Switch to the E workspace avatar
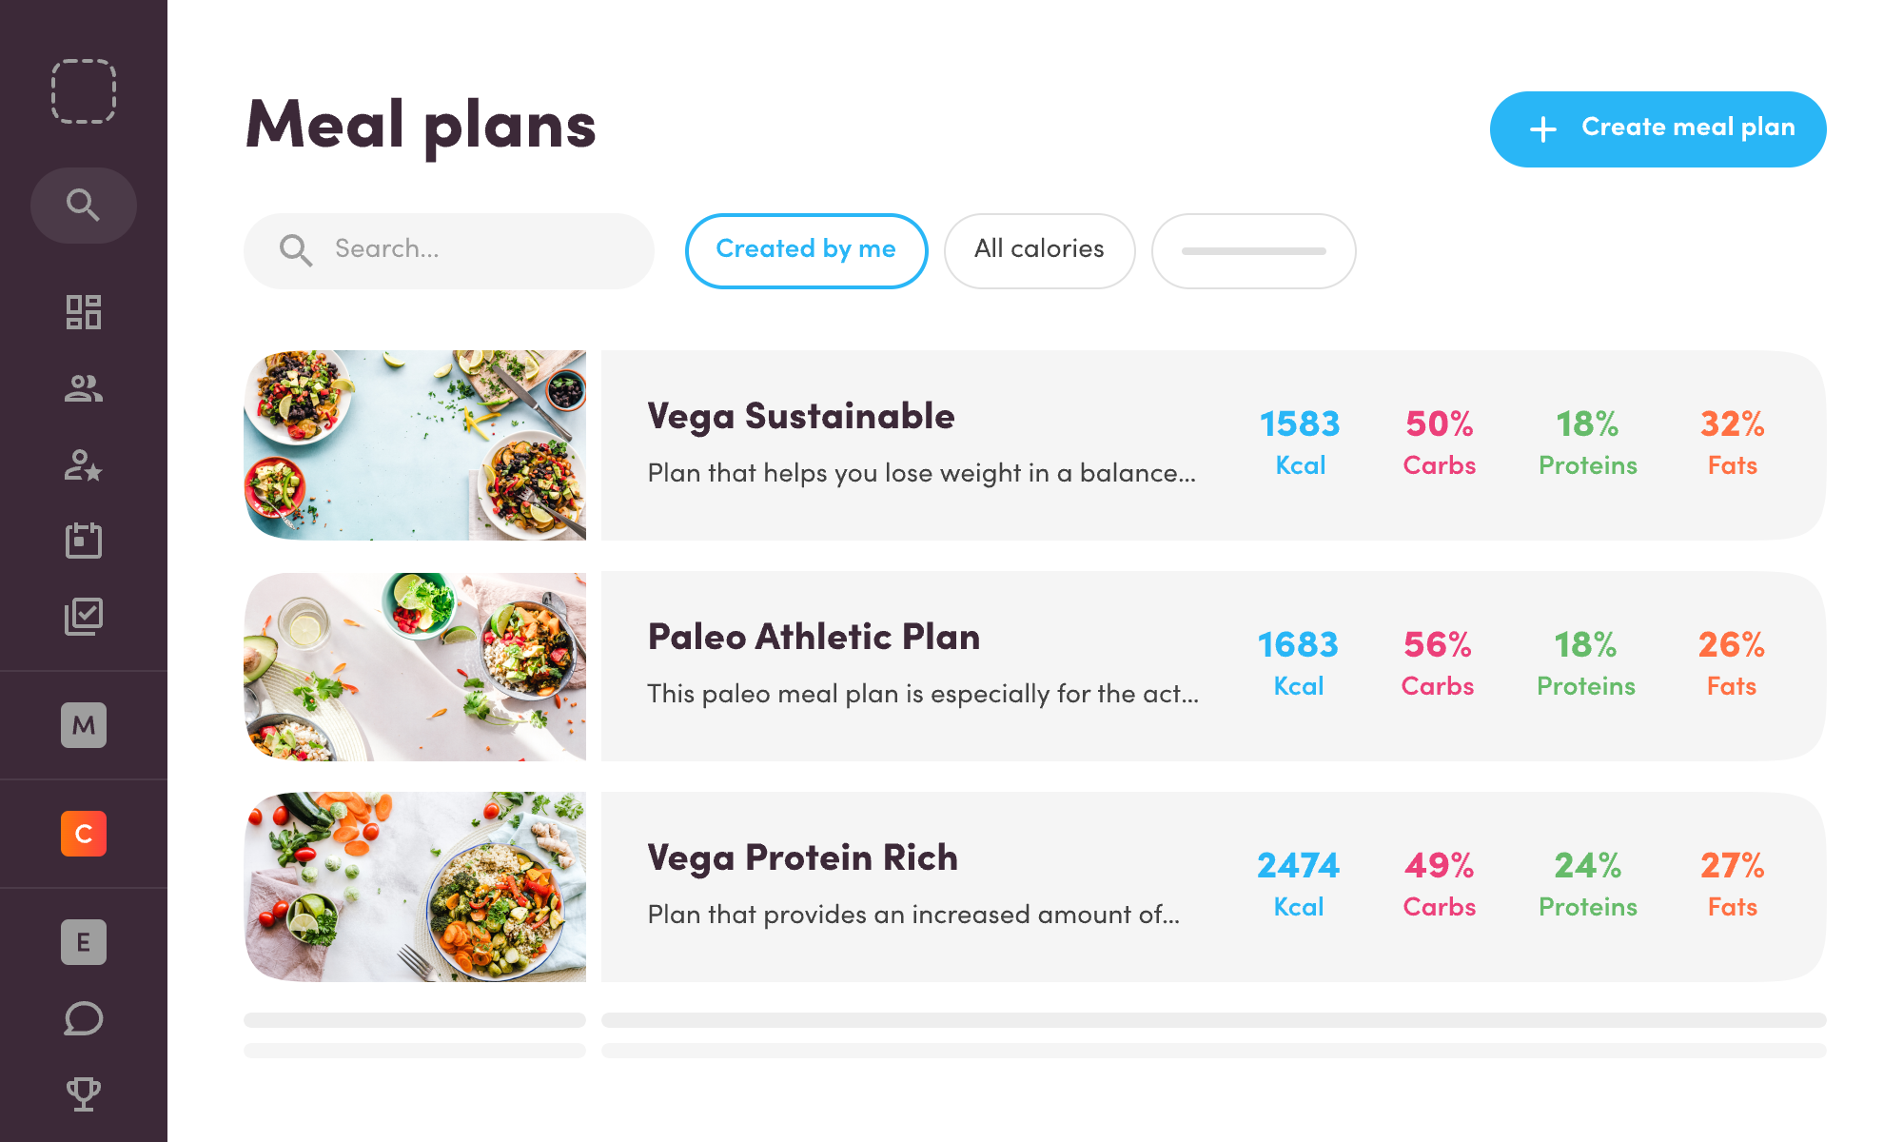Image resolution: width=1903 pixels, height=1142 pixels. pos(84,942)
